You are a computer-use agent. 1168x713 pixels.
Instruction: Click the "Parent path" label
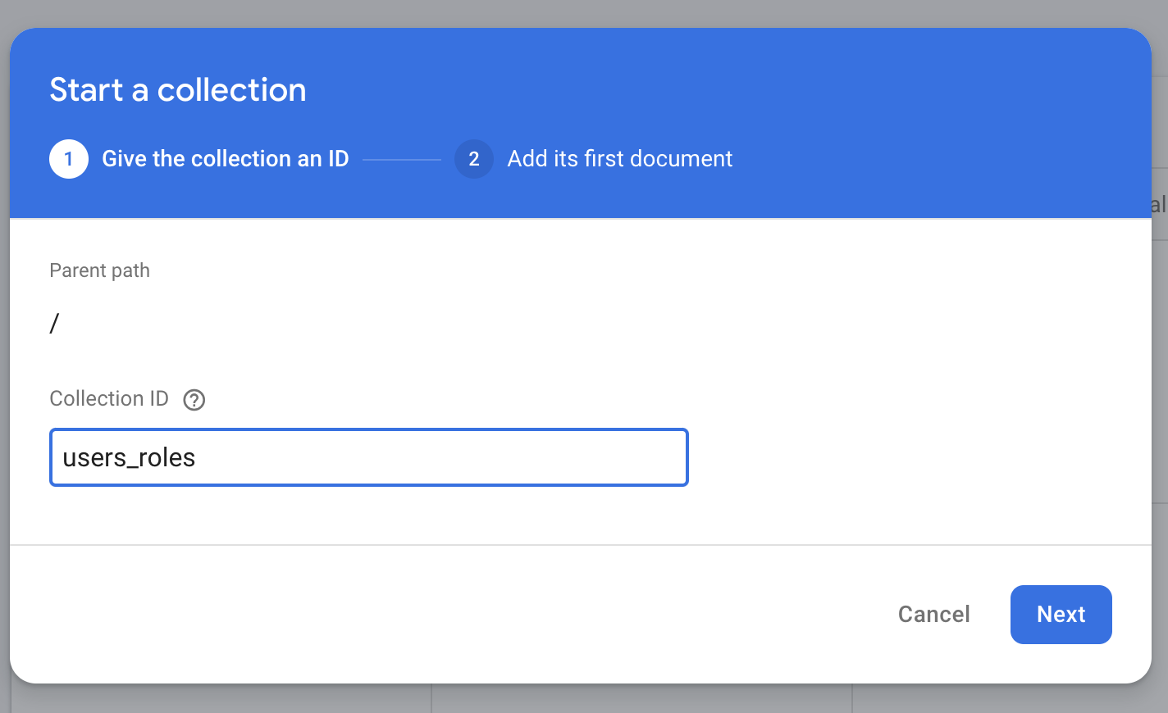coord(99,270)
